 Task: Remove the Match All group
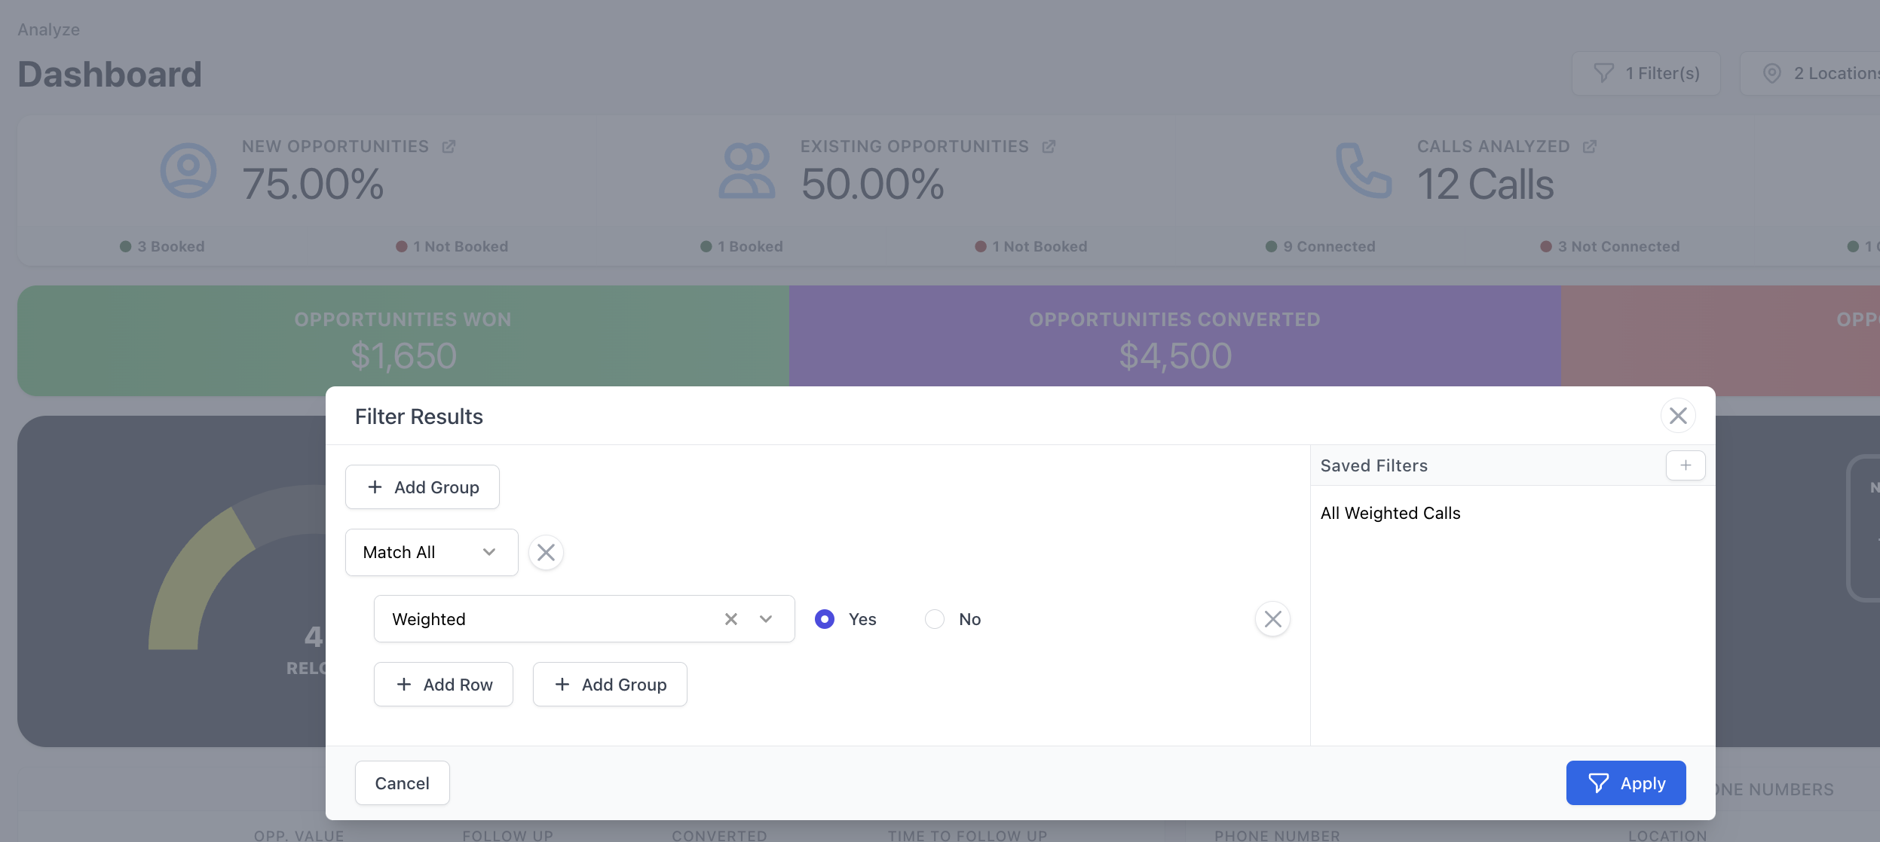coord(546,553)
